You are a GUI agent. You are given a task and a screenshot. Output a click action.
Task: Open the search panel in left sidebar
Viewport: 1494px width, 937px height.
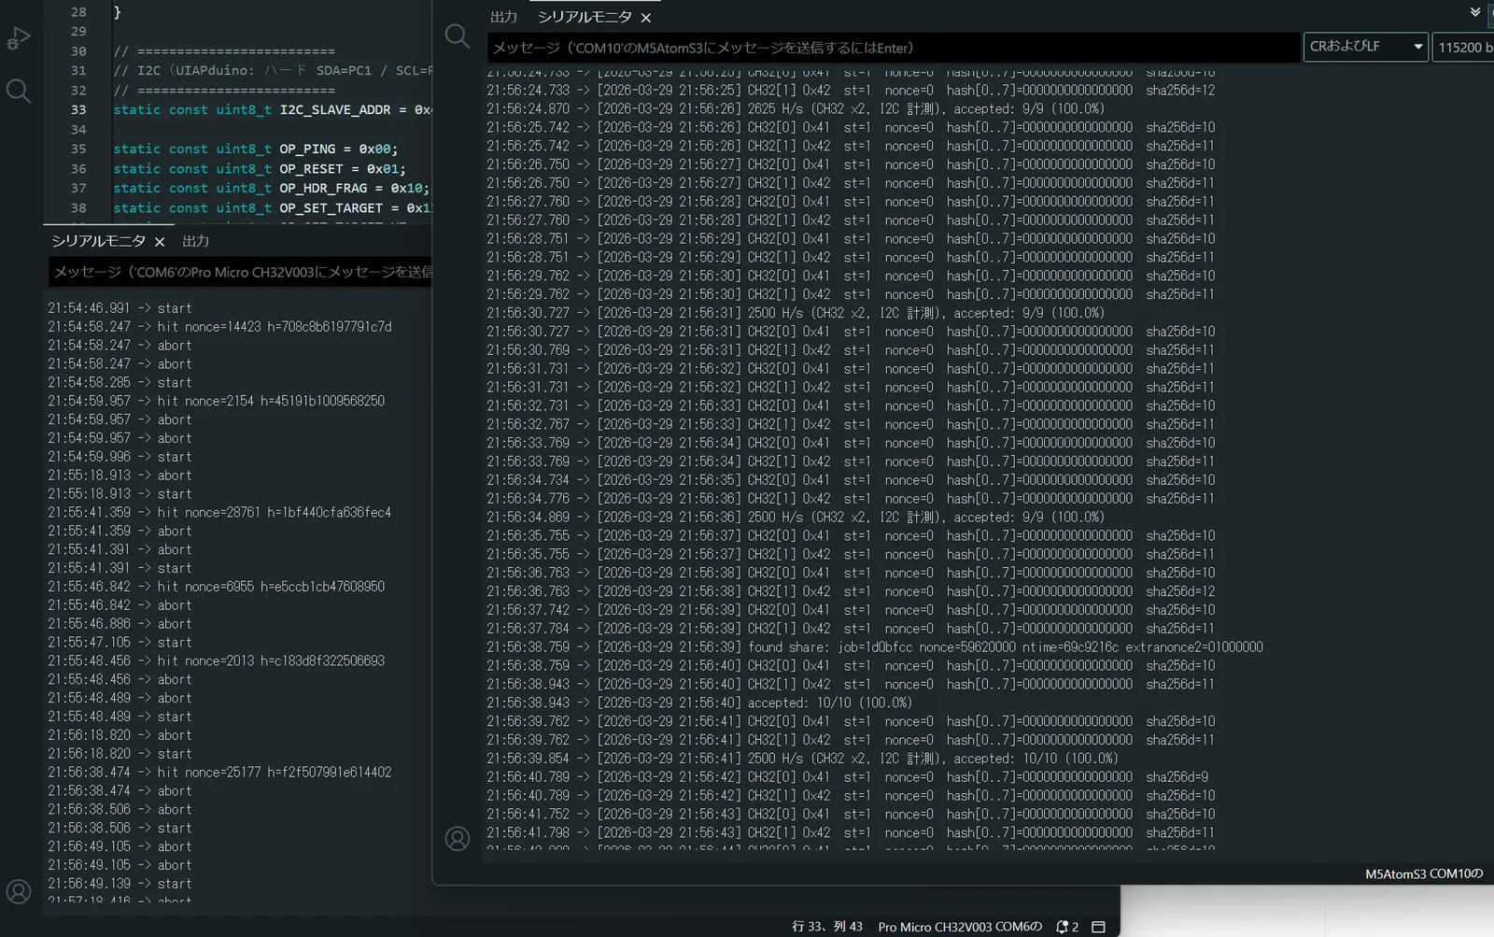[19, 91]
